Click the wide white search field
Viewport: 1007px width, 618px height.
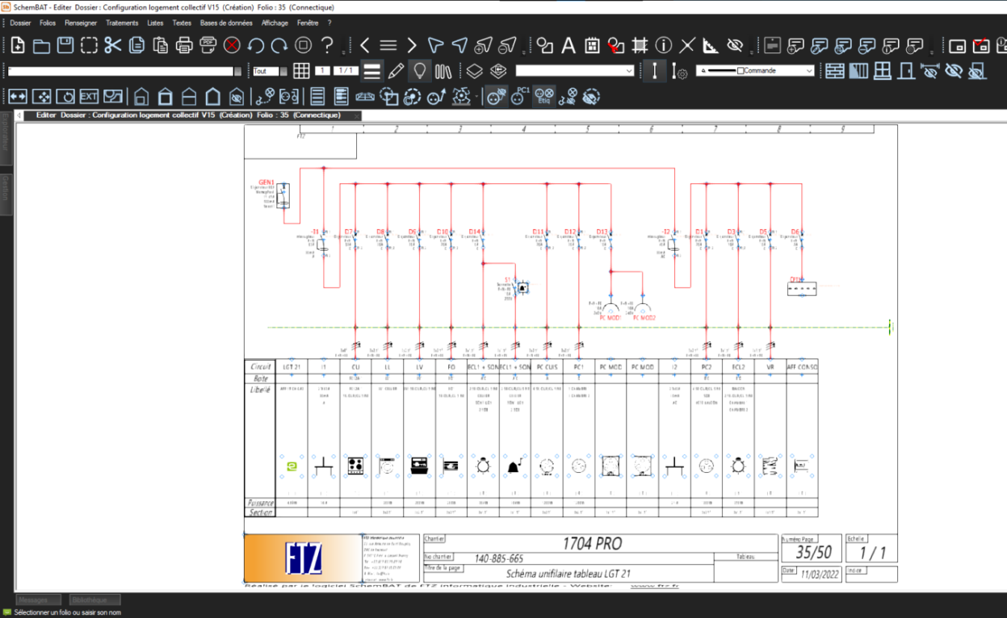coord(124,71)
